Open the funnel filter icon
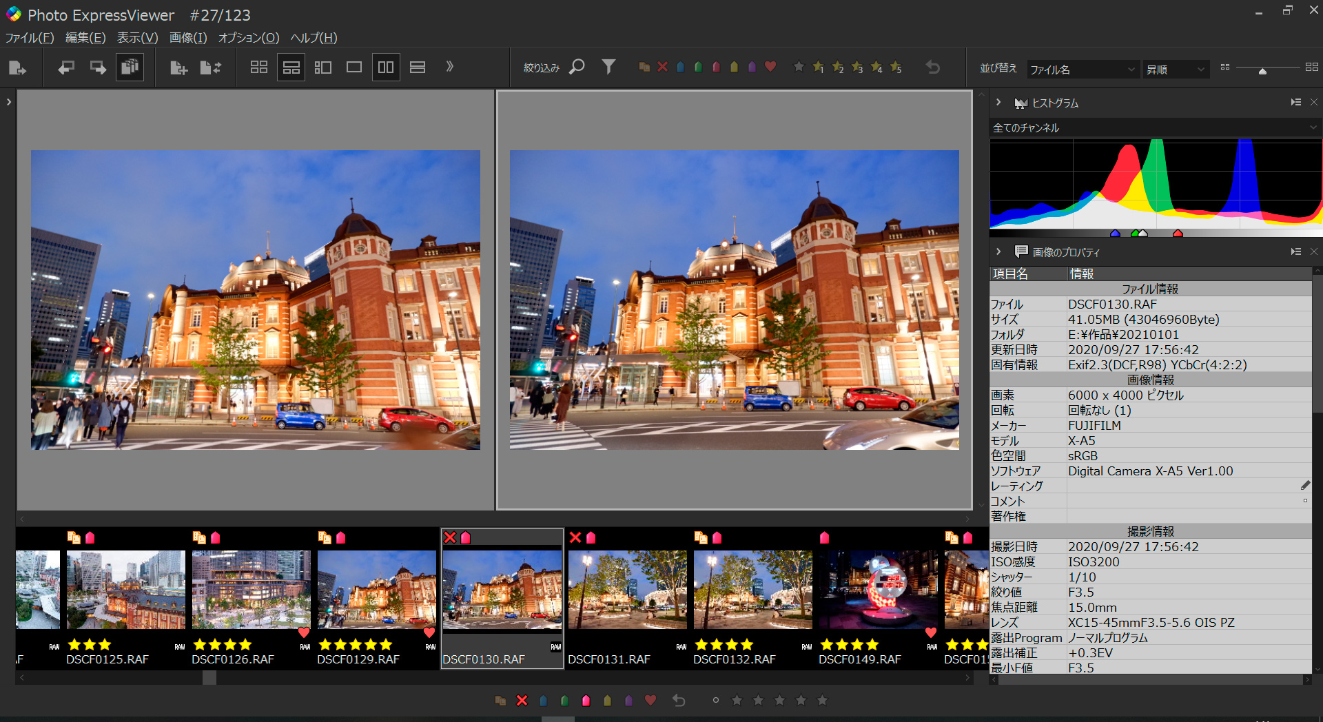Viewport: 1323px width, 722px height. 608,67
